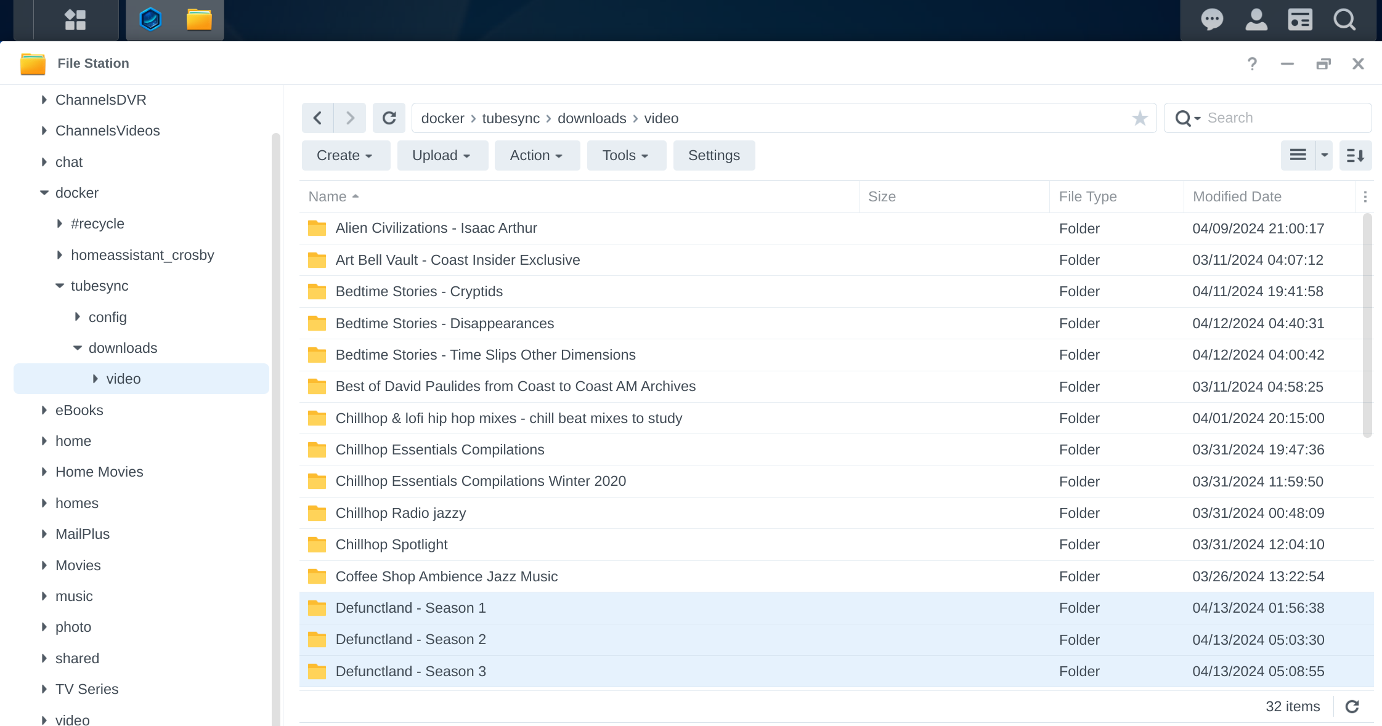Click the Settings button
This screenshot has width=1382, height=726.
713,156
